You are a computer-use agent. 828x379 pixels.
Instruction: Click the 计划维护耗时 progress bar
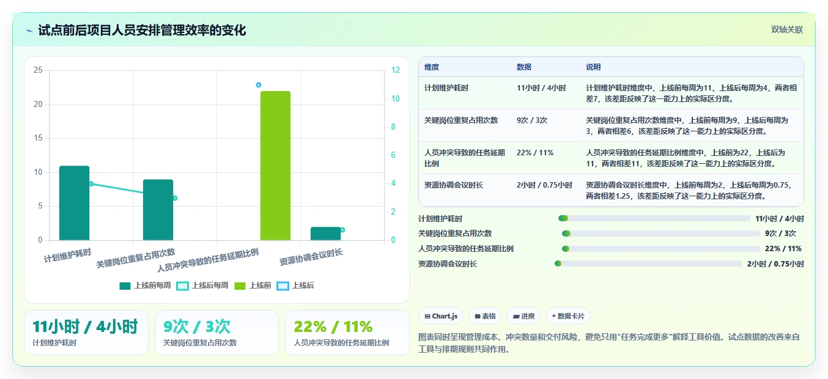click(654, 218)
